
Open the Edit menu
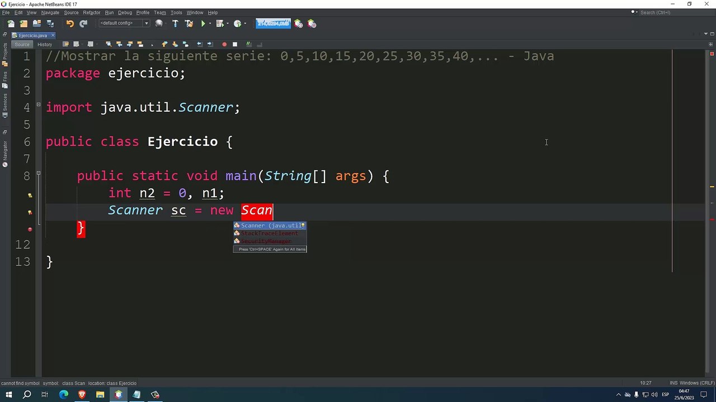[x=18, y=12]
